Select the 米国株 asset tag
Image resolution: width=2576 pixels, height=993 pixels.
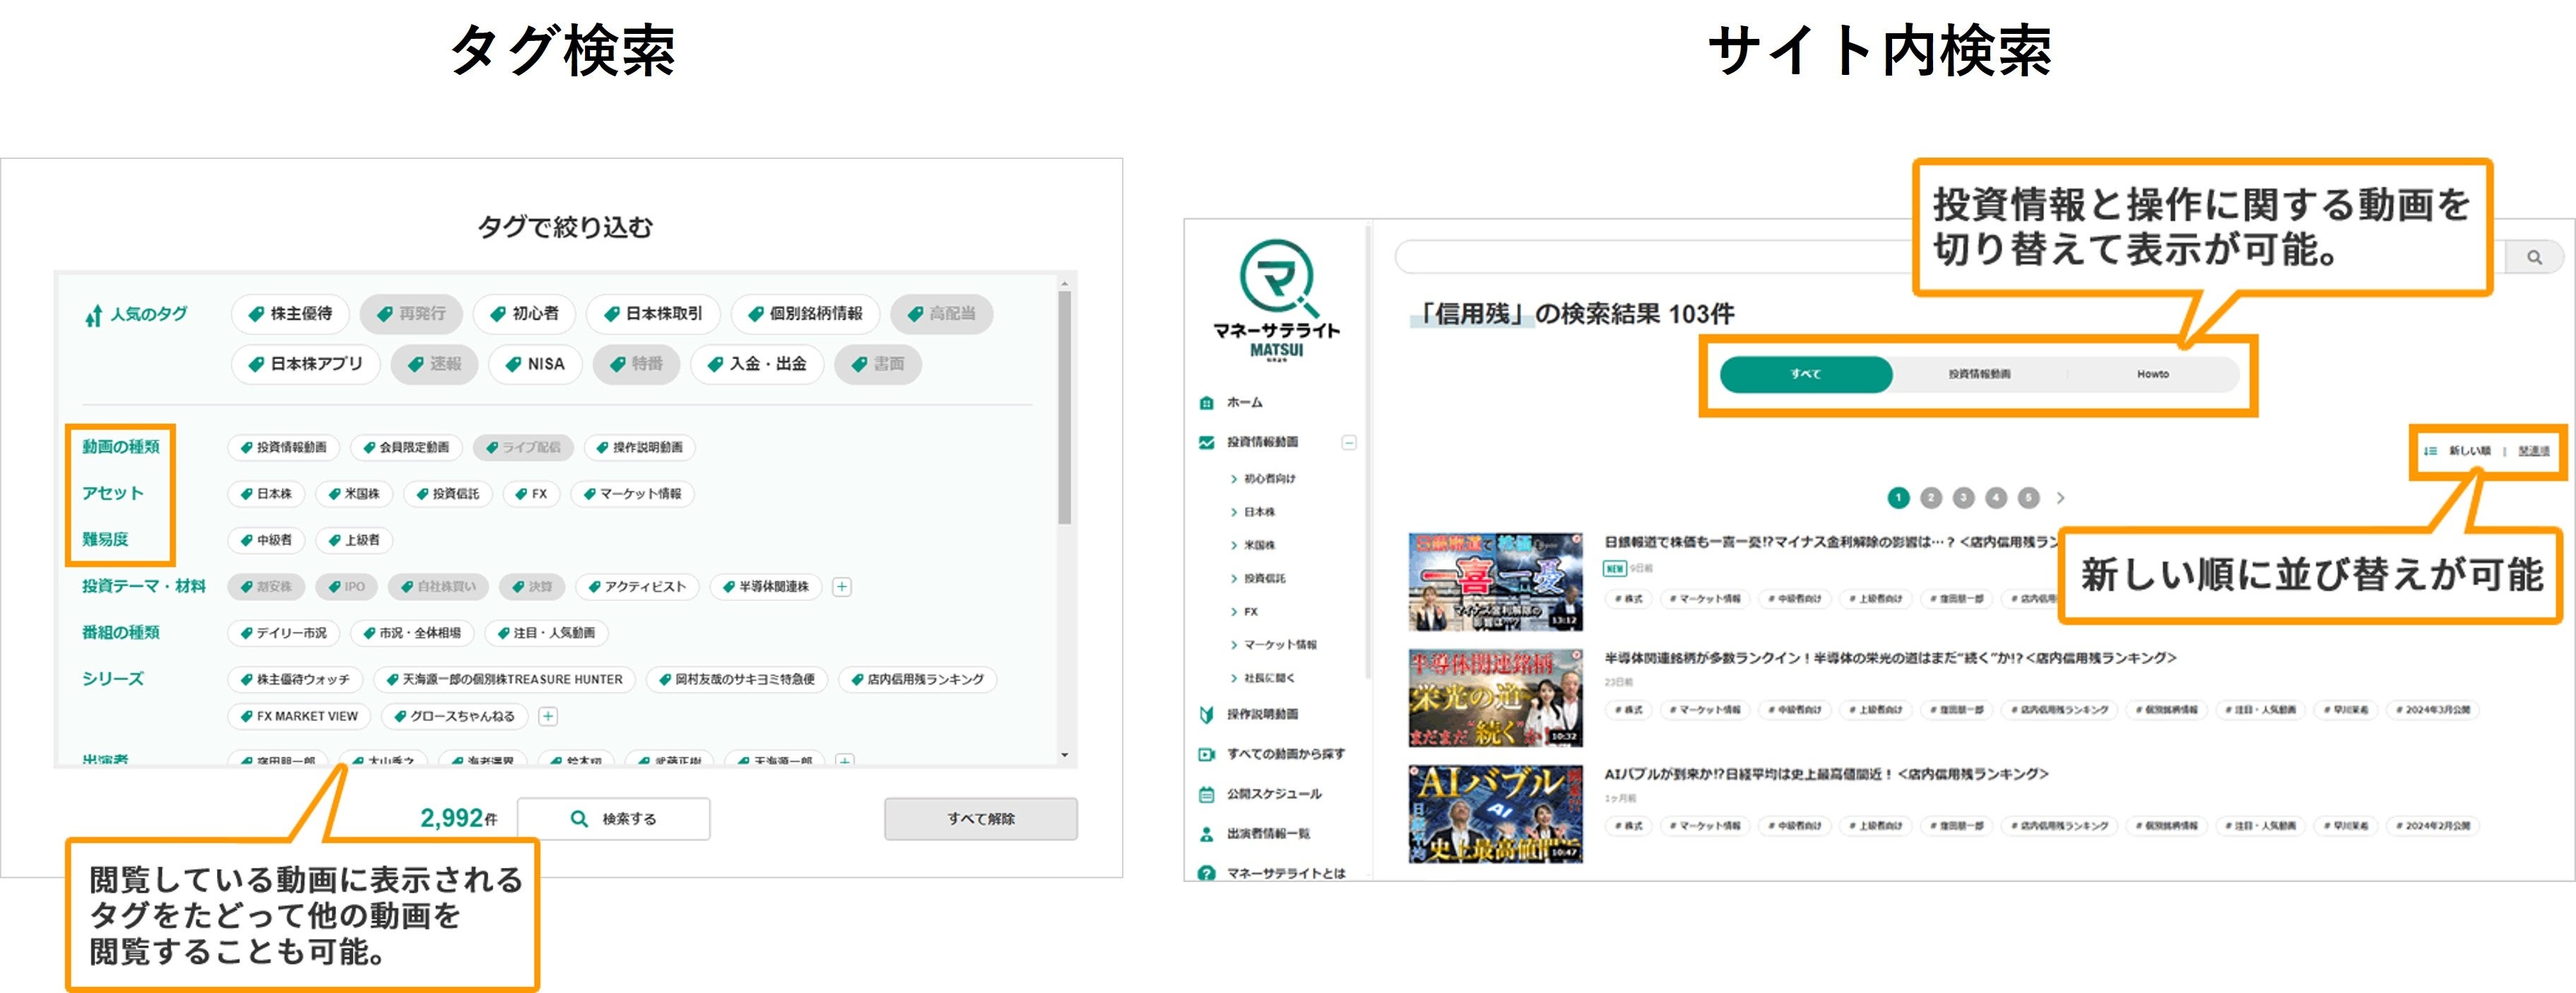pos(353,494)
